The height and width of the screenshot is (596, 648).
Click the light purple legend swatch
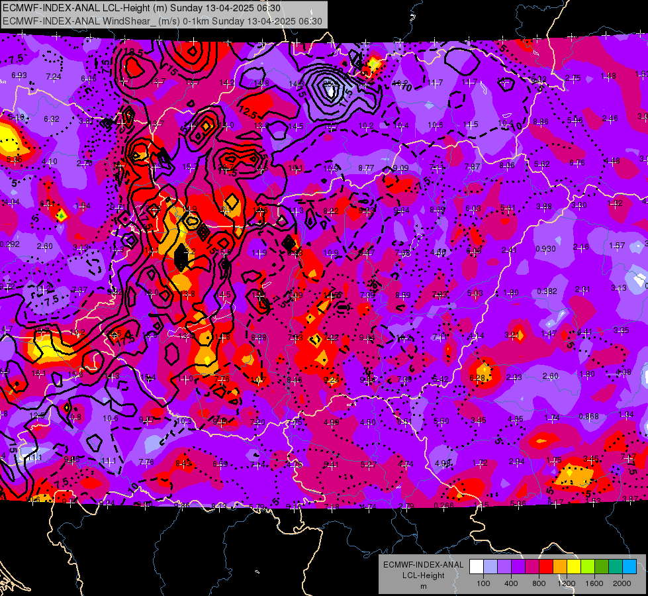pos(504,567)
